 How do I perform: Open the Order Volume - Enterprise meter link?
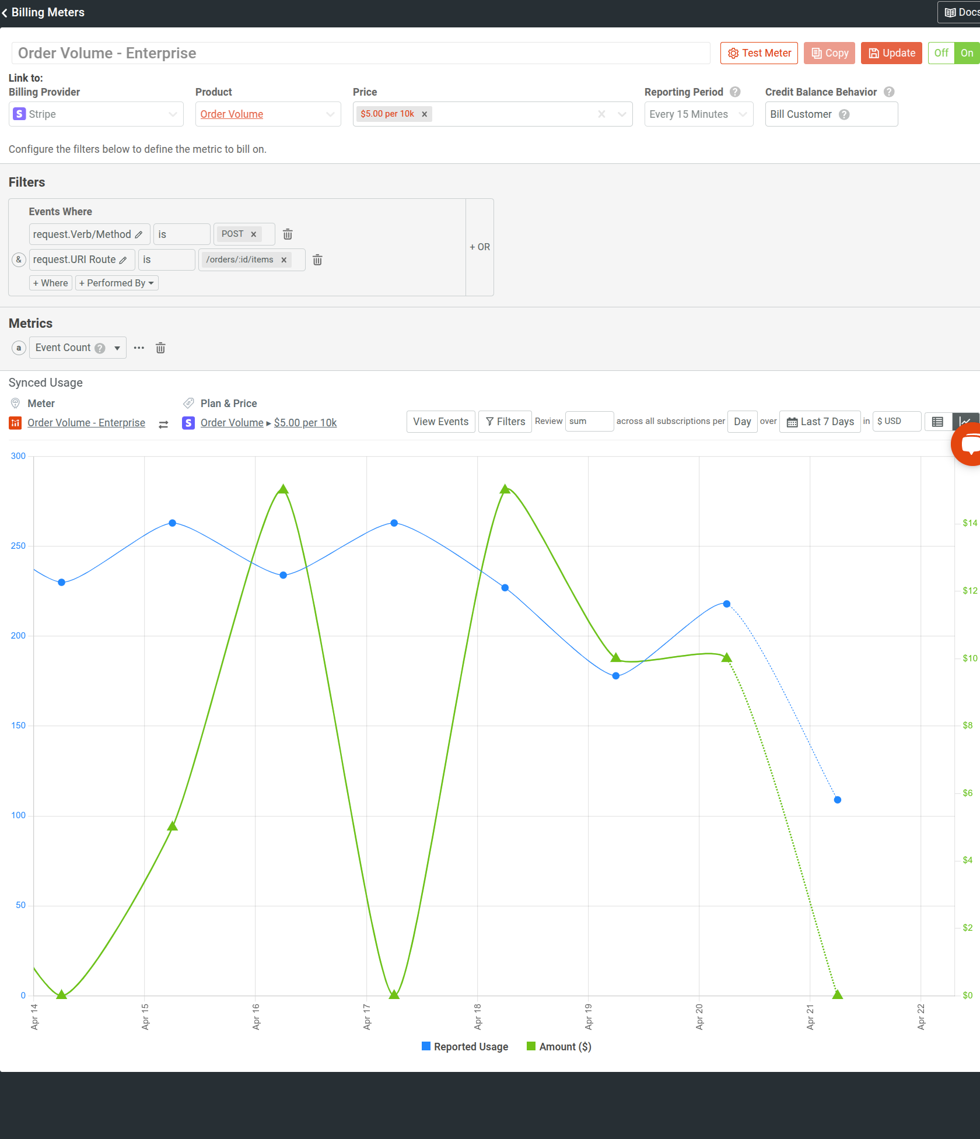(86, 422)
